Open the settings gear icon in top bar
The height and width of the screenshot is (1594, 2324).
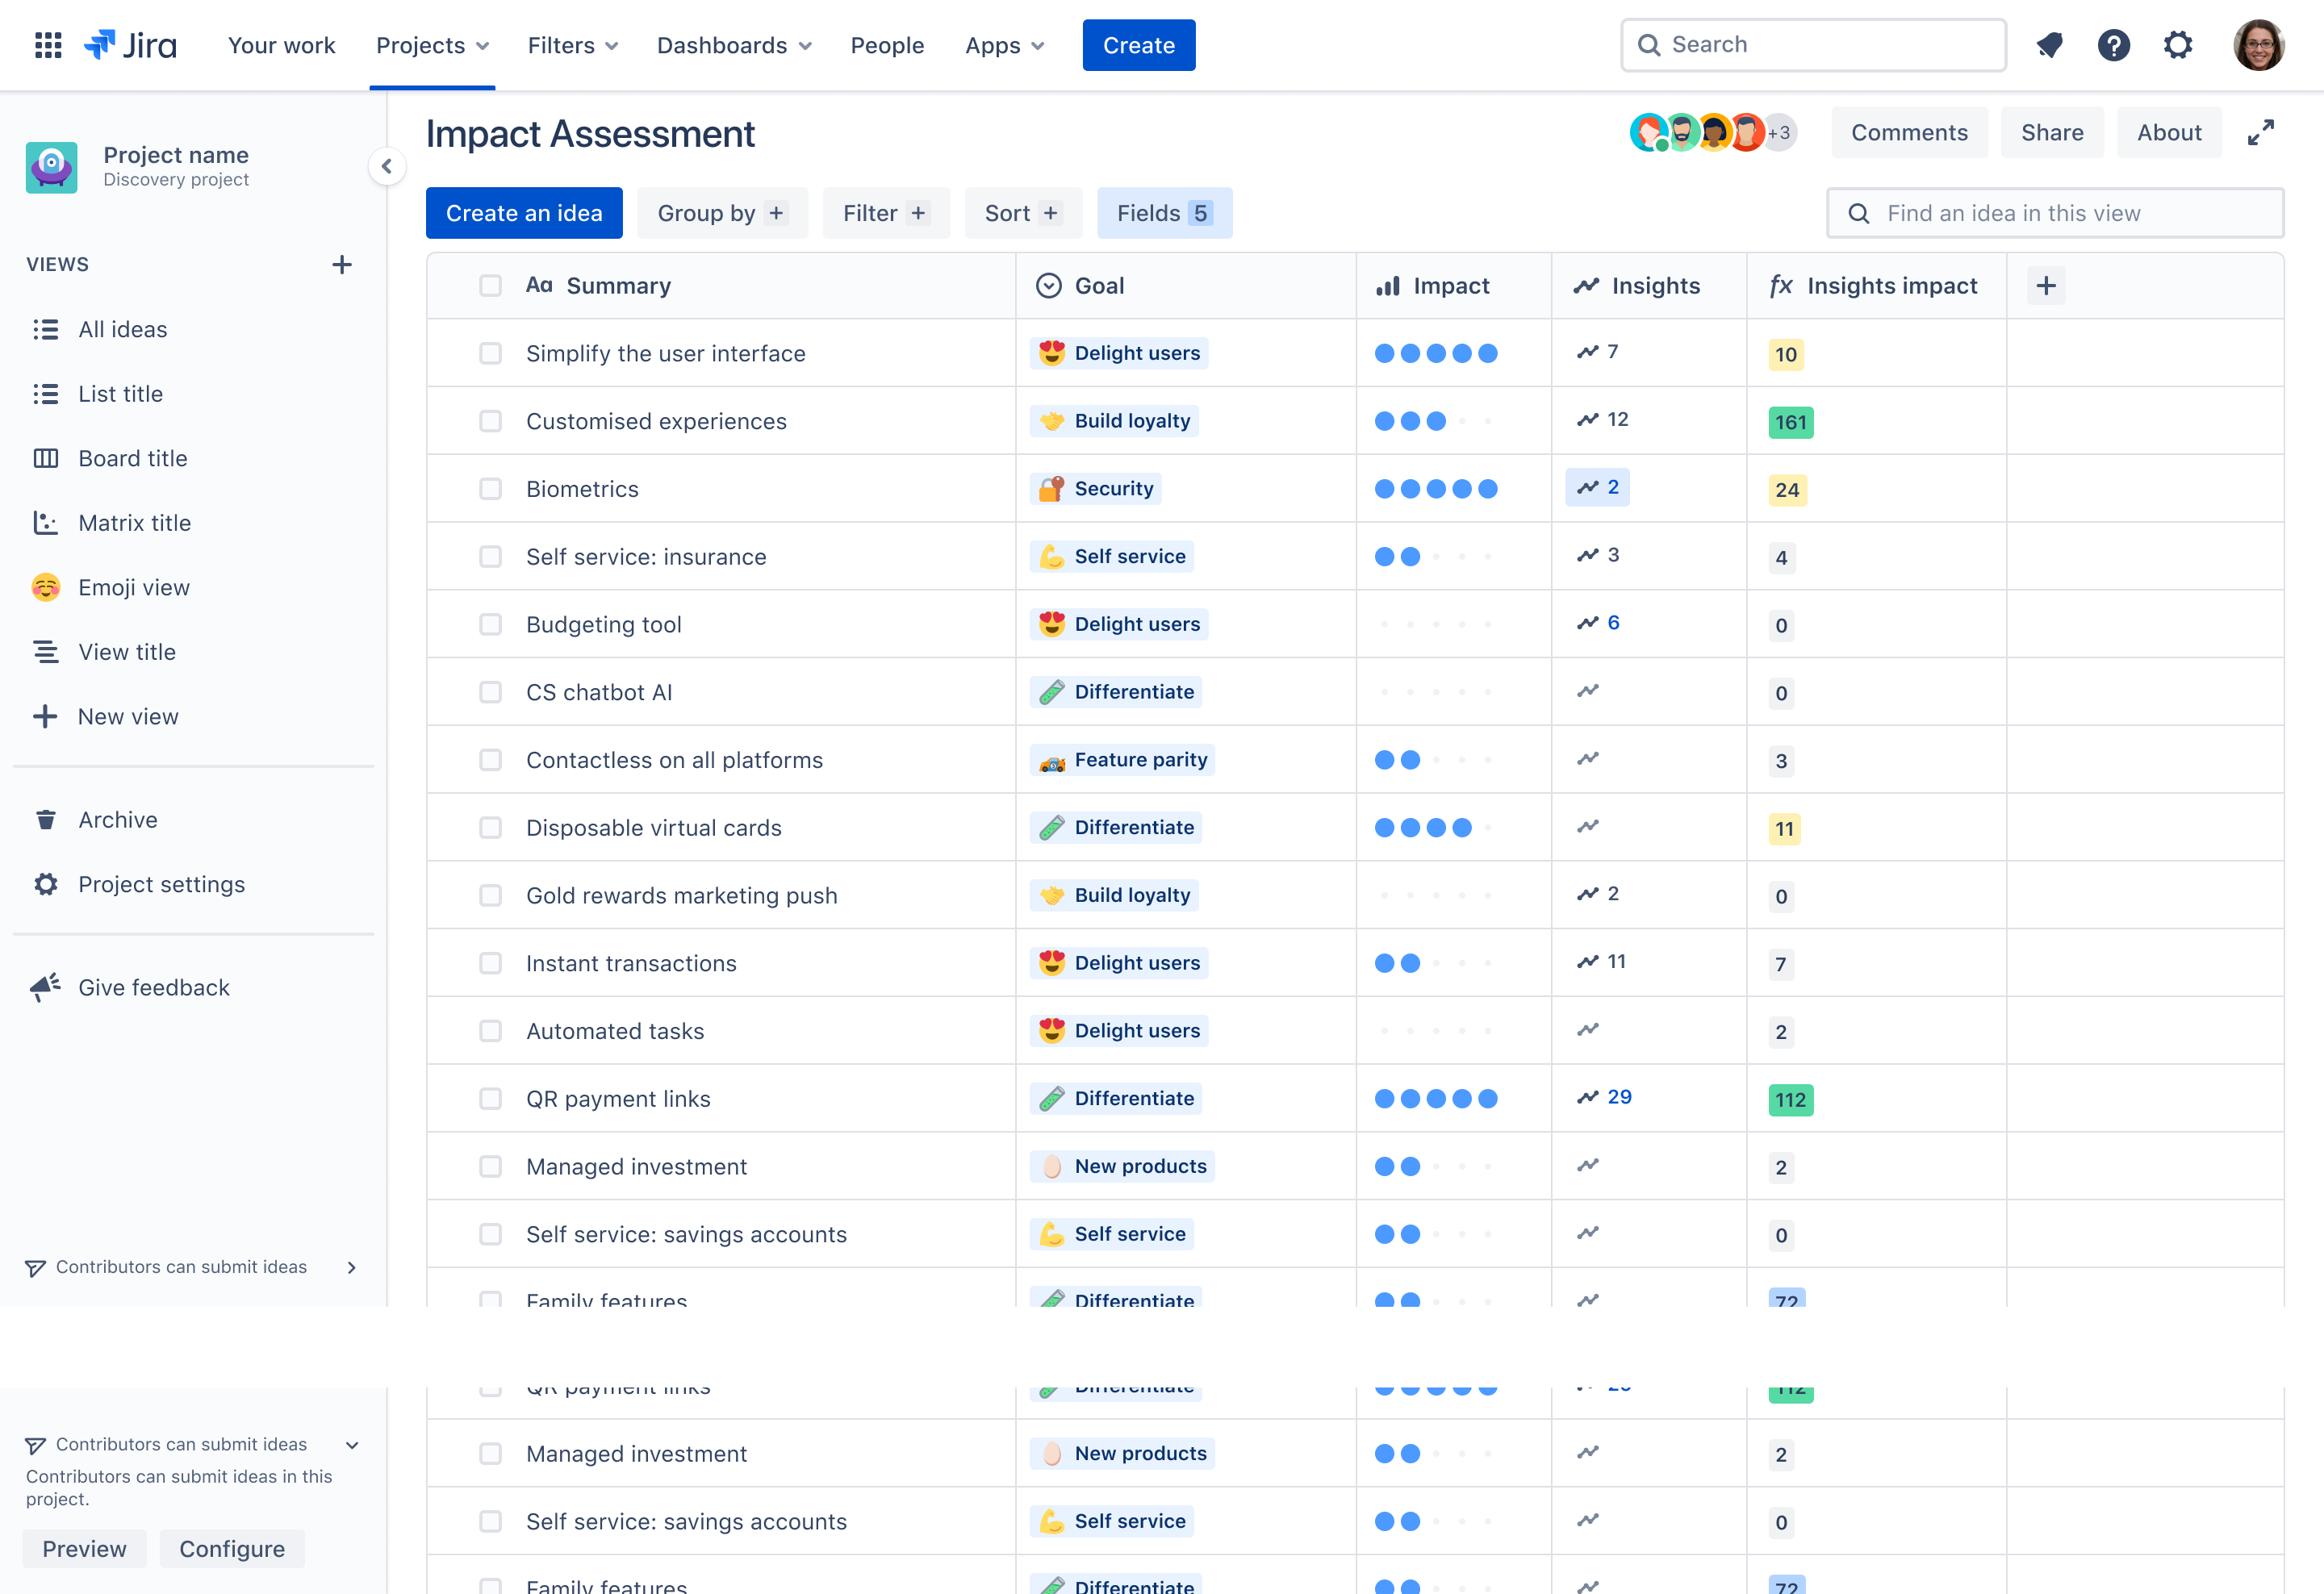(x=2178, y=45)
